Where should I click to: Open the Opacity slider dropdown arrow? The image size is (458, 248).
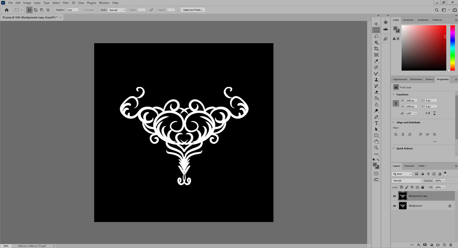click(x=444, y=181)
